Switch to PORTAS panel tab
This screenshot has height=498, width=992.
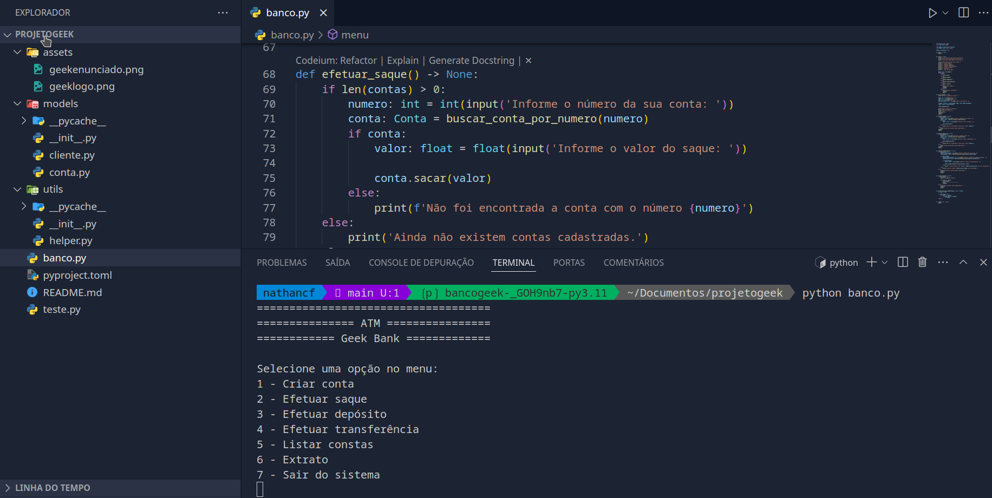[x=569, y=263]
